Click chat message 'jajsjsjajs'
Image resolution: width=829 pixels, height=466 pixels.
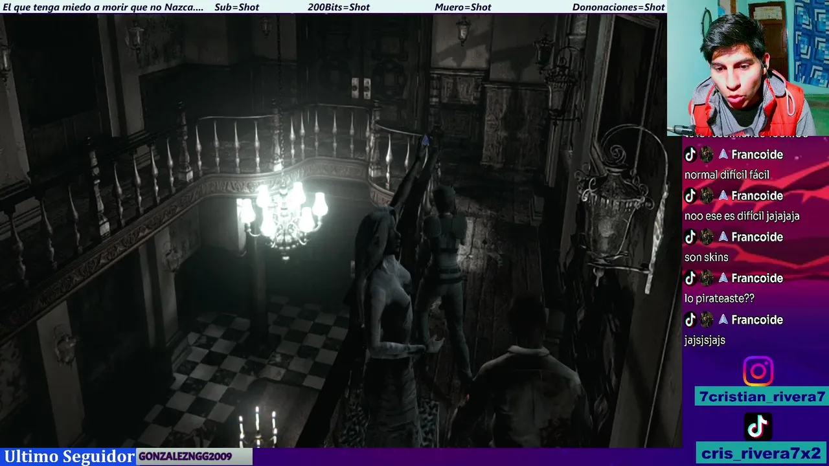(x=705, y=340)
